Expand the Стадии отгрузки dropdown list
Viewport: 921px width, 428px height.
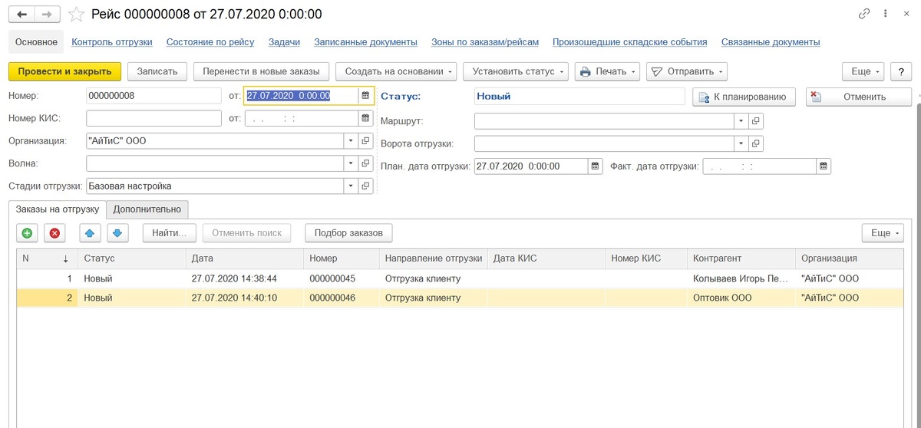tap(351, 186)
